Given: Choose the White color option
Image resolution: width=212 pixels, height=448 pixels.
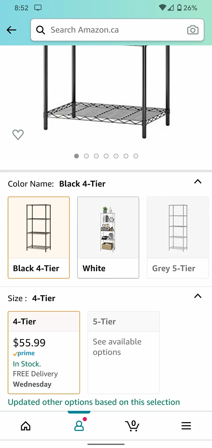Looking at the screenshot, I should pos(108,237).
